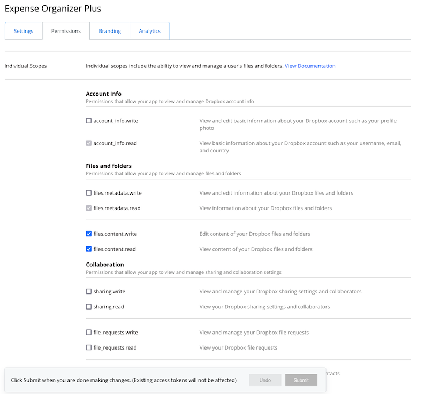425x394 pixels.
Task: Click the locked files.metadata.read checkbox
Action: tap(89, 208)
